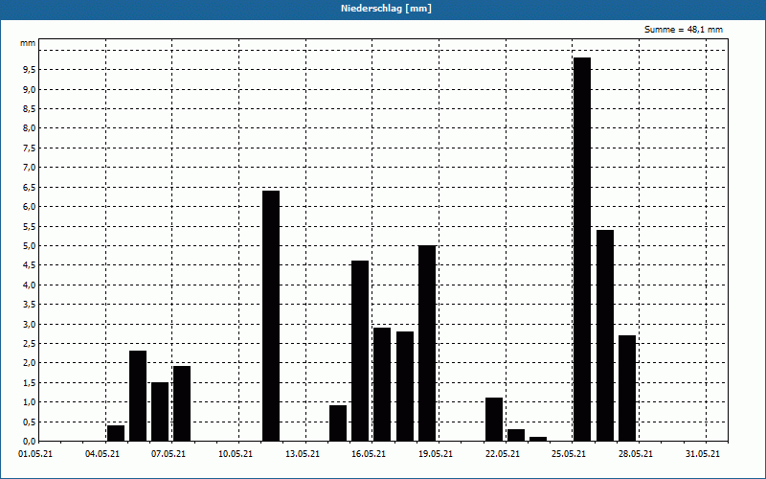Click the "7,0" y-axis label
Image resolution: width=766 pixels, height=479 pixels.
coord(30,168)
